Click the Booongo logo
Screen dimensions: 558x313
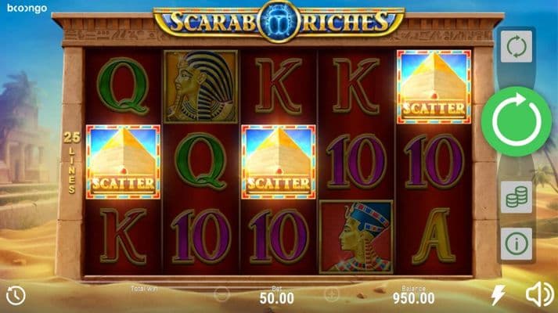click(27, 8)
